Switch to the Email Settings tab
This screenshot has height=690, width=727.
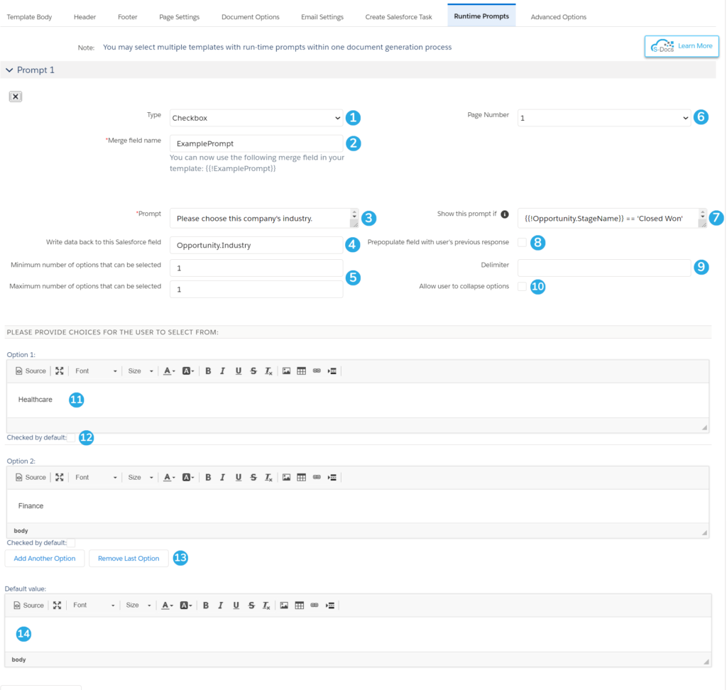coord(322,16)
